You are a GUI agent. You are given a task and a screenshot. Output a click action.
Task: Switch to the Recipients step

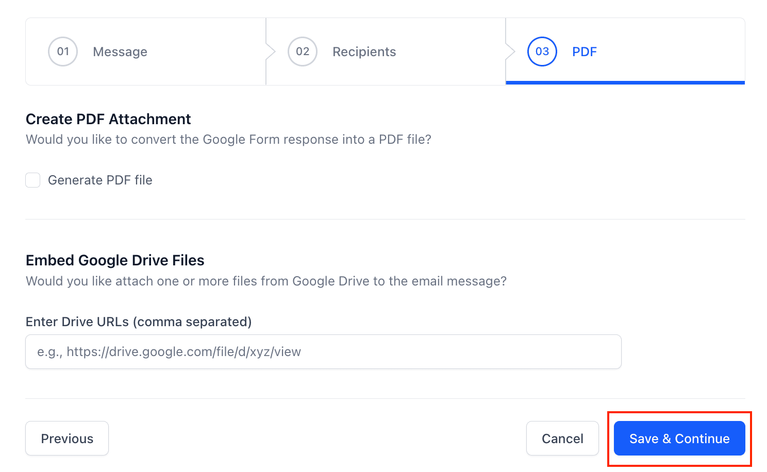[364, 52]
